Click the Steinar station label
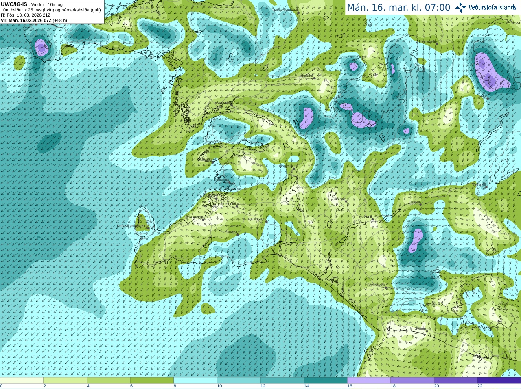Screen dimensions: 521x389 tap(420, 328)
